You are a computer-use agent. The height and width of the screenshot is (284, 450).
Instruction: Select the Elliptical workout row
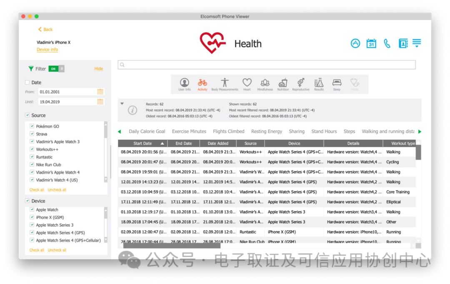267,202
